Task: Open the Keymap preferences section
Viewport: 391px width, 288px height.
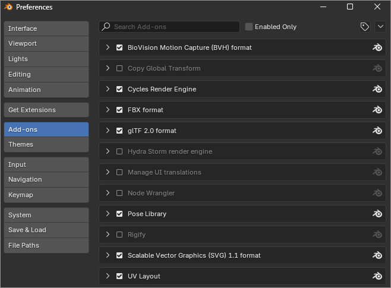Action: (x=46, y=195)
